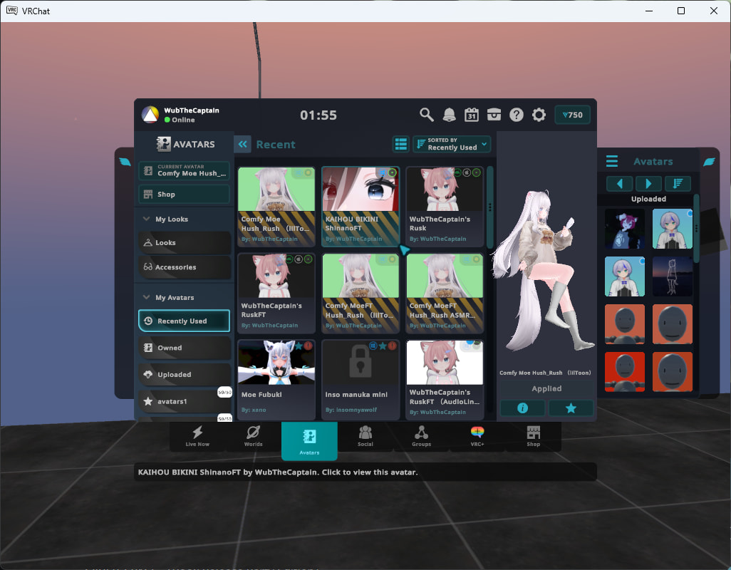731x570 pixels.
Task: Open the Social tab
Action: pos(365,436)
